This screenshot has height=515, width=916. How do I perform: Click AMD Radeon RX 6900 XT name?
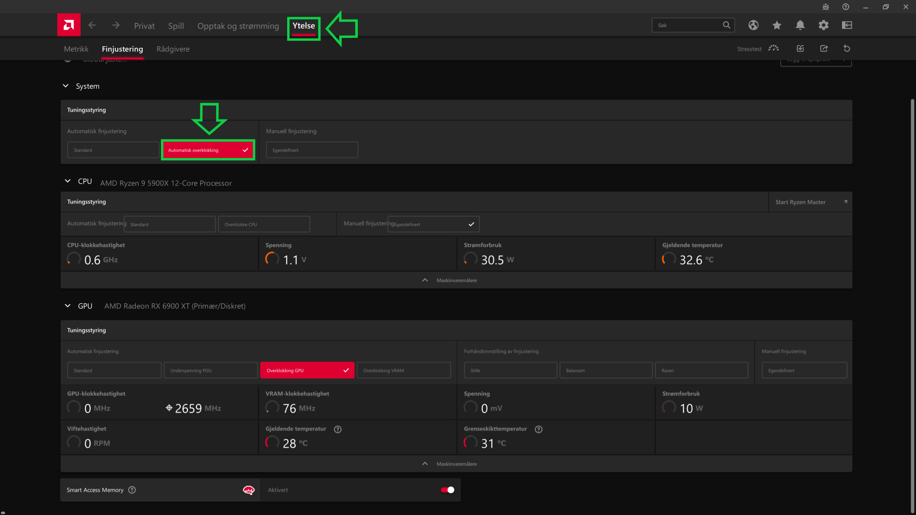tap(175, 306)
